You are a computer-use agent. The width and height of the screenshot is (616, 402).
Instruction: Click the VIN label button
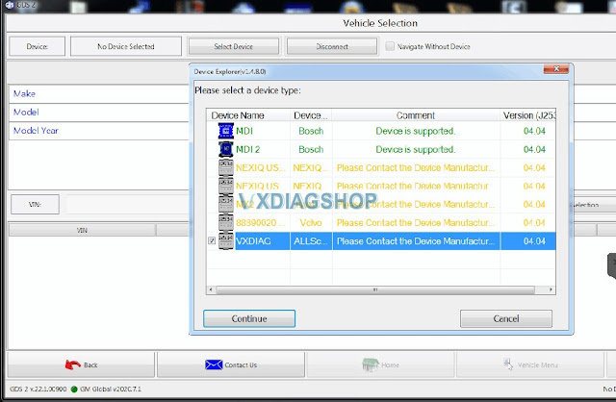point(35,204)
